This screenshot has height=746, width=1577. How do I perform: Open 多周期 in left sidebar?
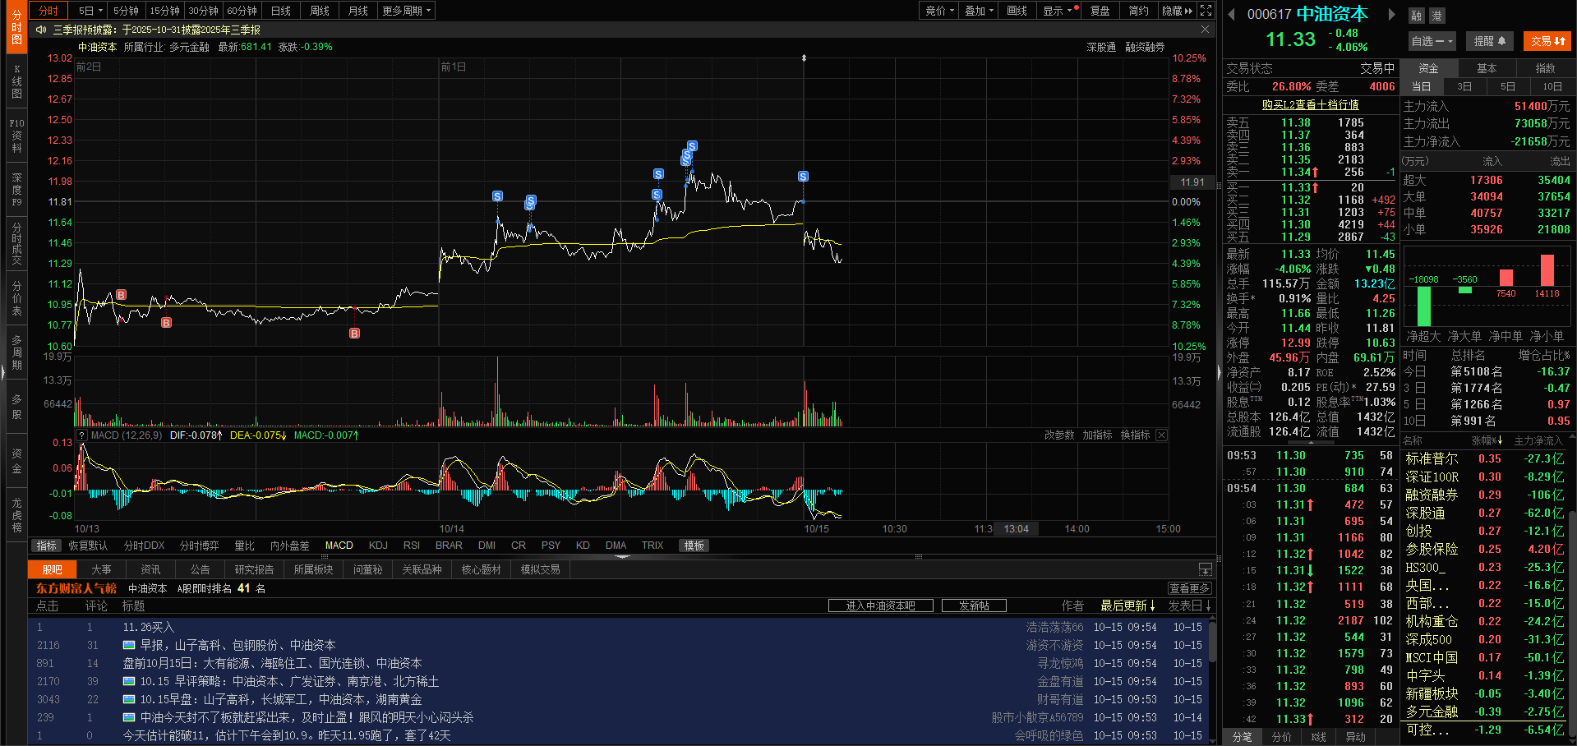[16, 352]
